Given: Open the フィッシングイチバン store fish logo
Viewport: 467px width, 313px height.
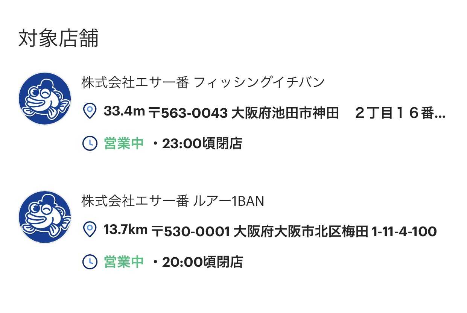Looking at the screenshot, I should point(45,99).
